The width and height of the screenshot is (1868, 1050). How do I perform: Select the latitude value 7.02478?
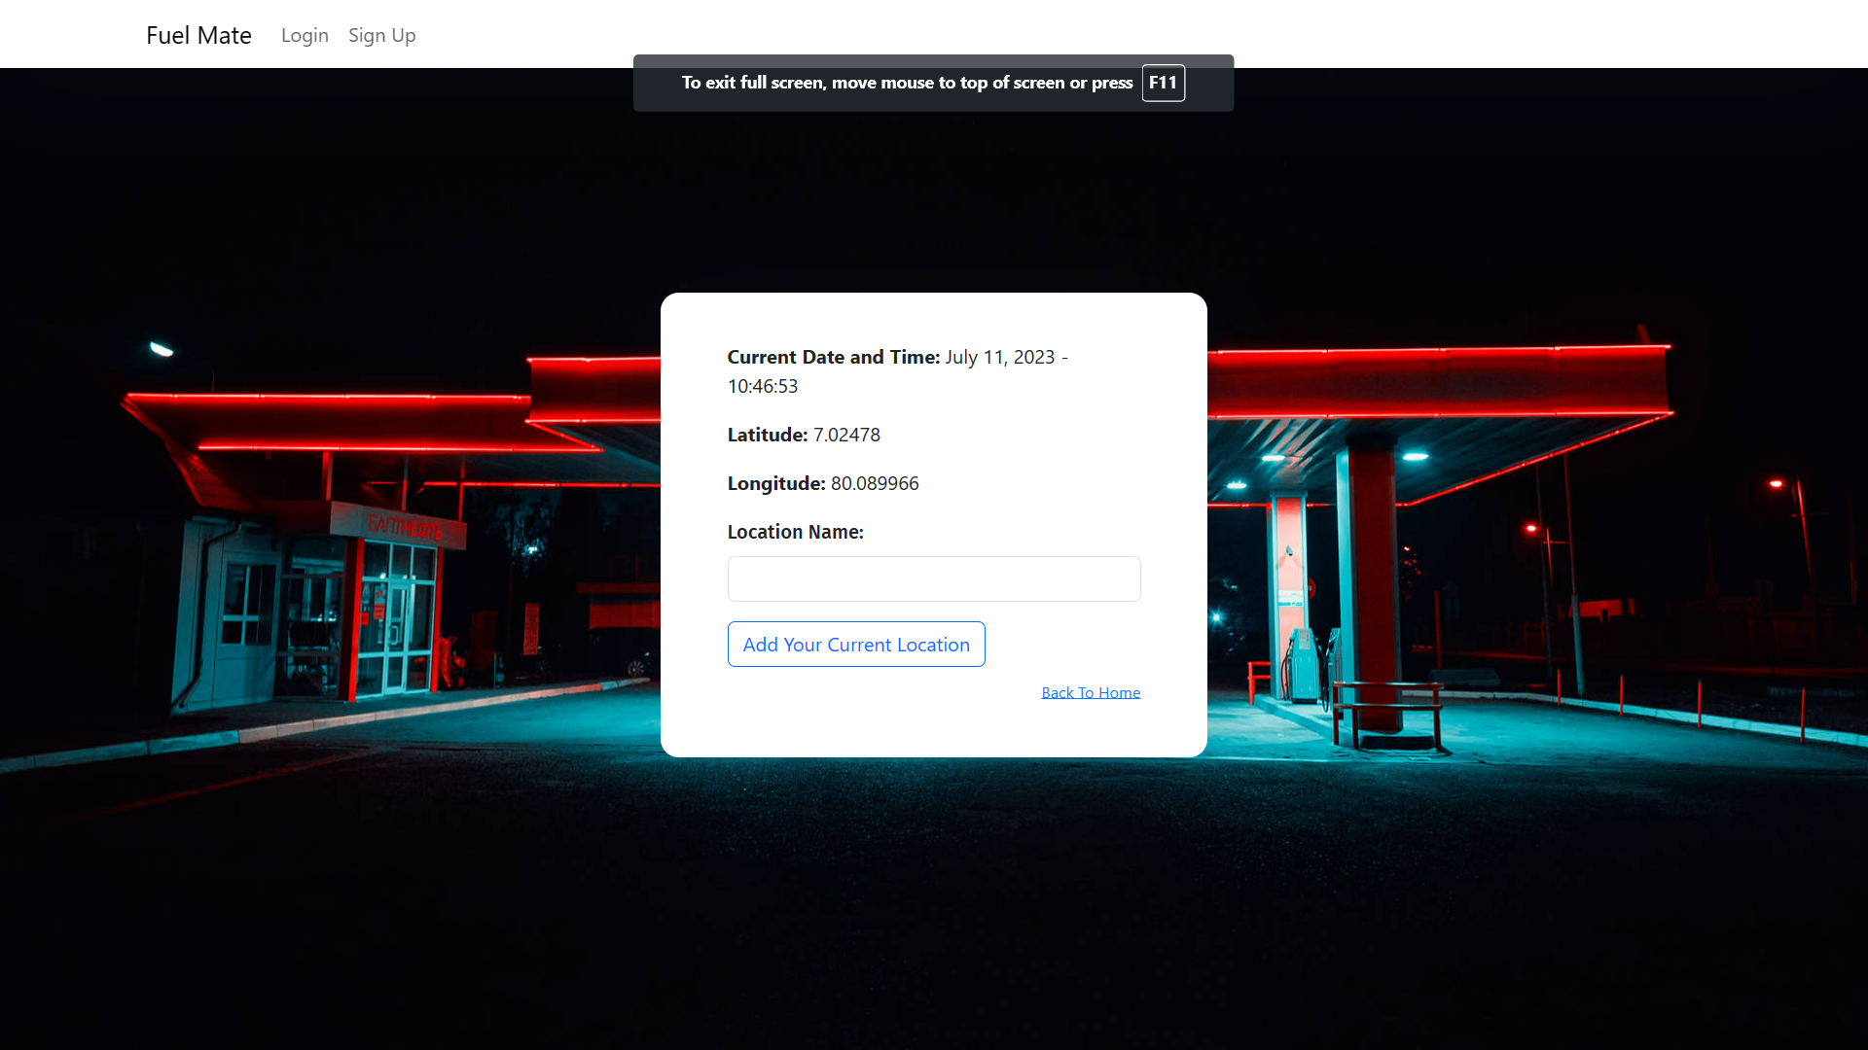pos(845,435)
